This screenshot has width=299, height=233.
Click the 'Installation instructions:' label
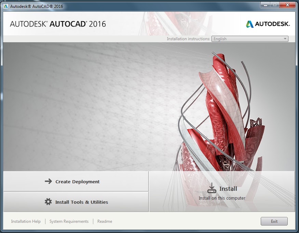[x=188, y=39]
